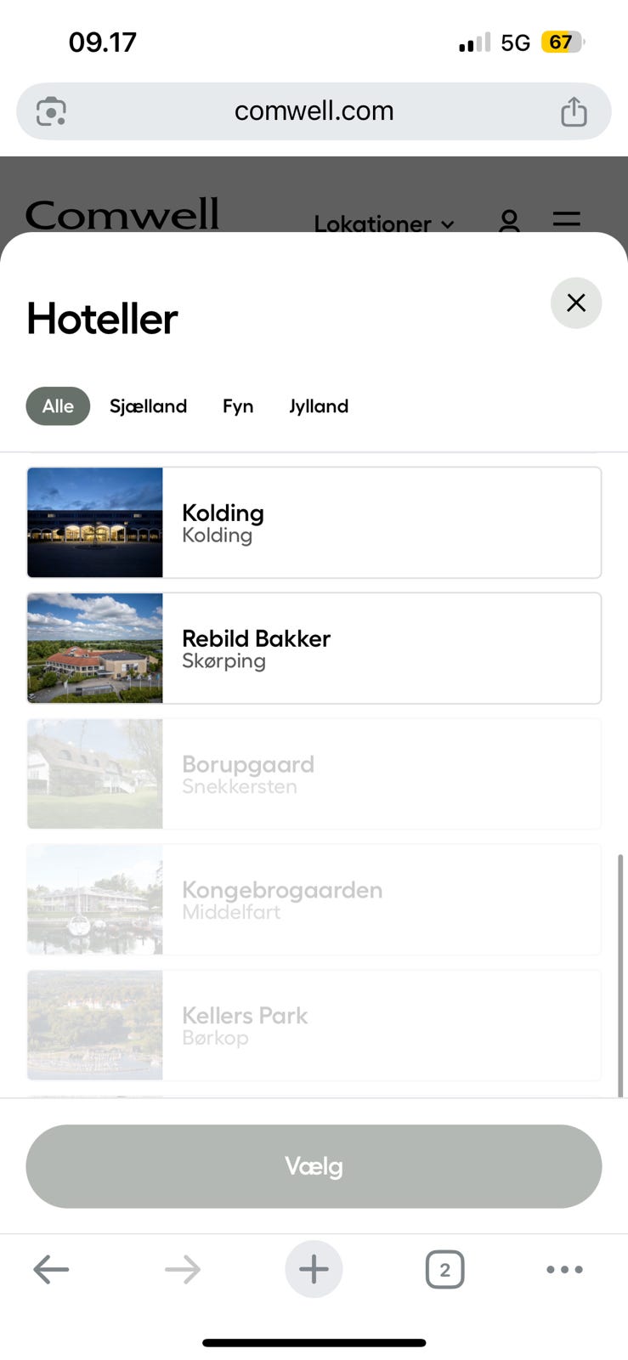Tap the browser share icon
Screen dimensions: 628x1360
click(x=574, y=111)
